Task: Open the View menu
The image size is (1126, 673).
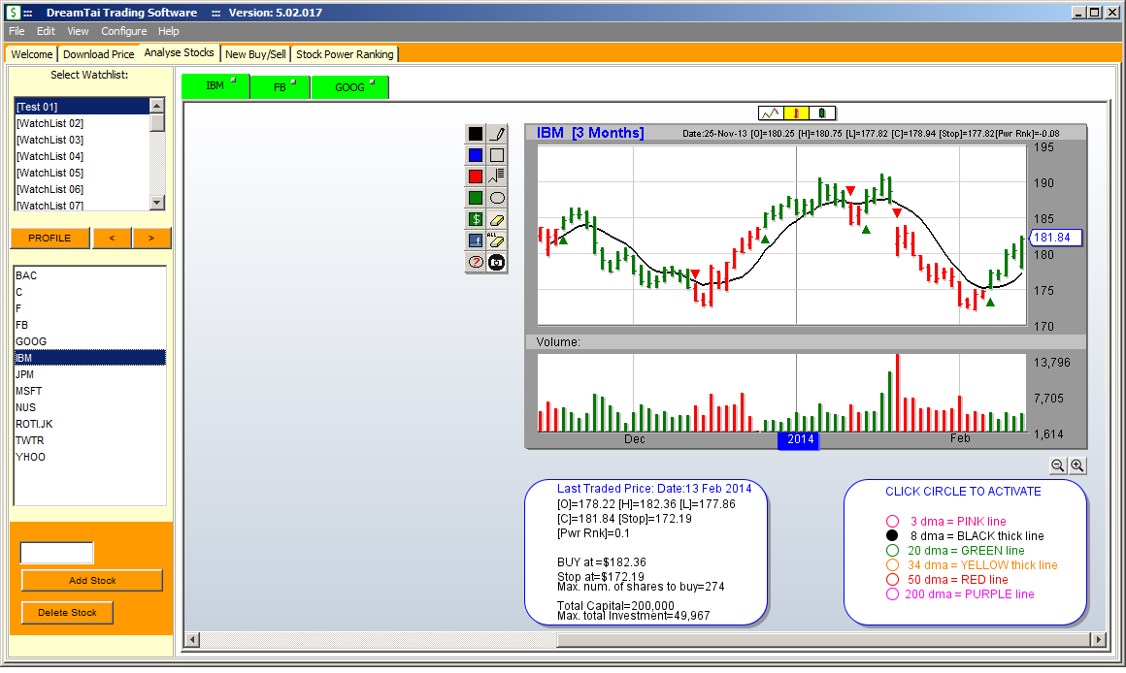Action: 78,31
